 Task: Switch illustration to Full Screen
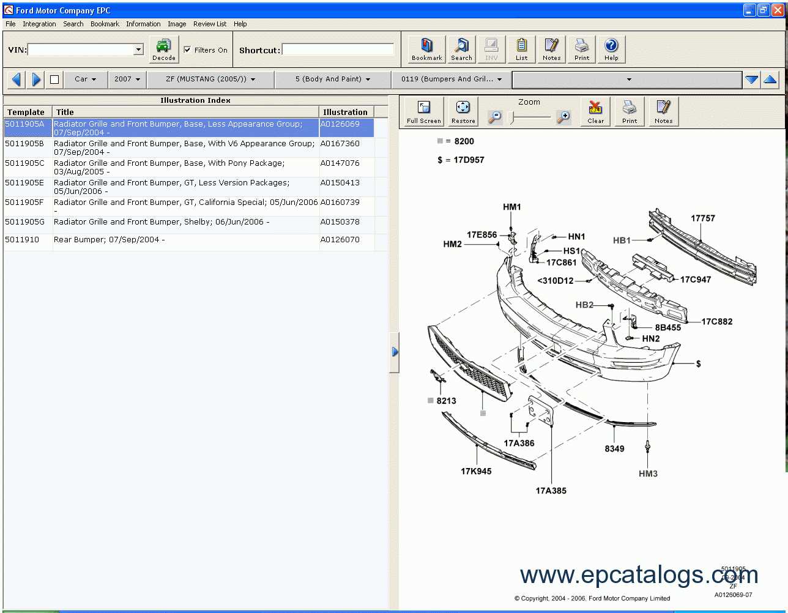click(423, 112)
